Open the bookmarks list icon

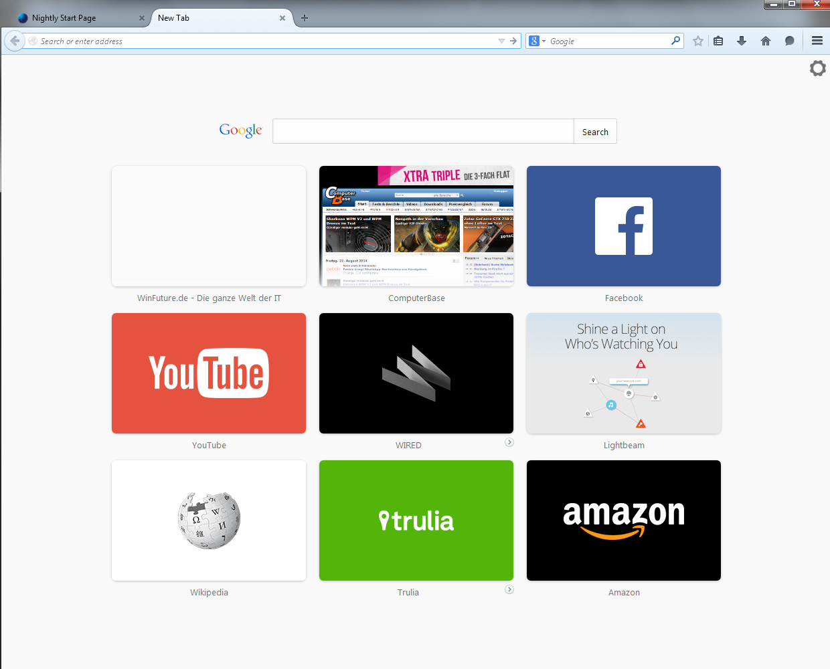tap(718, 41)
